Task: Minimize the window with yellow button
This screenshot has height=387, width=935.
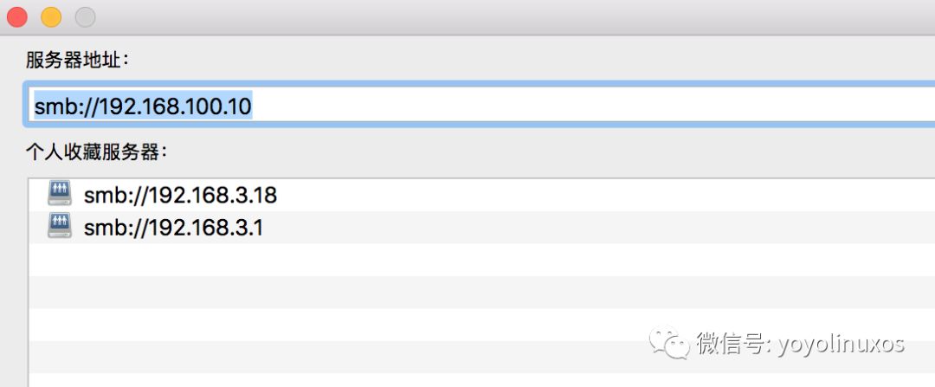Action: click(x=51, y=16)
